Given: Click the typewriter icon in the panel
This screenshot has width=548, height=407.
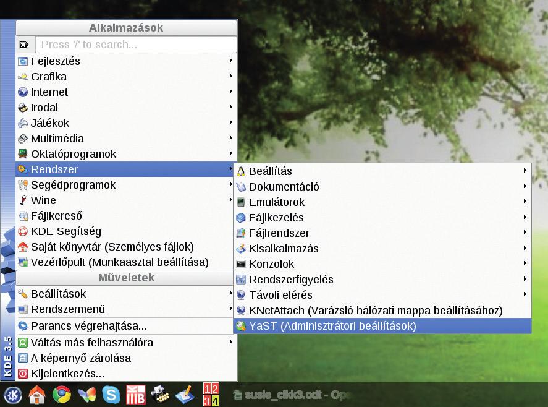Looking at the screenshot, I should [160, 395].
